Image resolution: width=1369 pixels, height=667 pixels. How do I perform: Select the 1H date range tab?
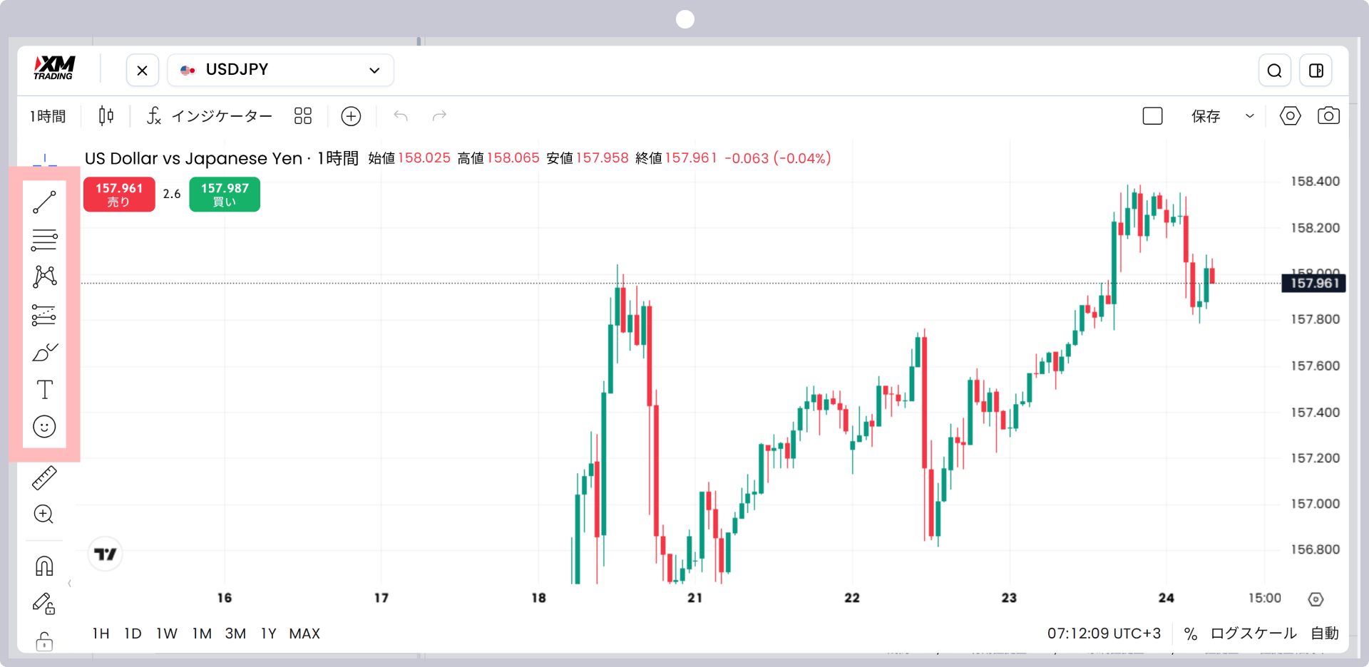(101, 634)
